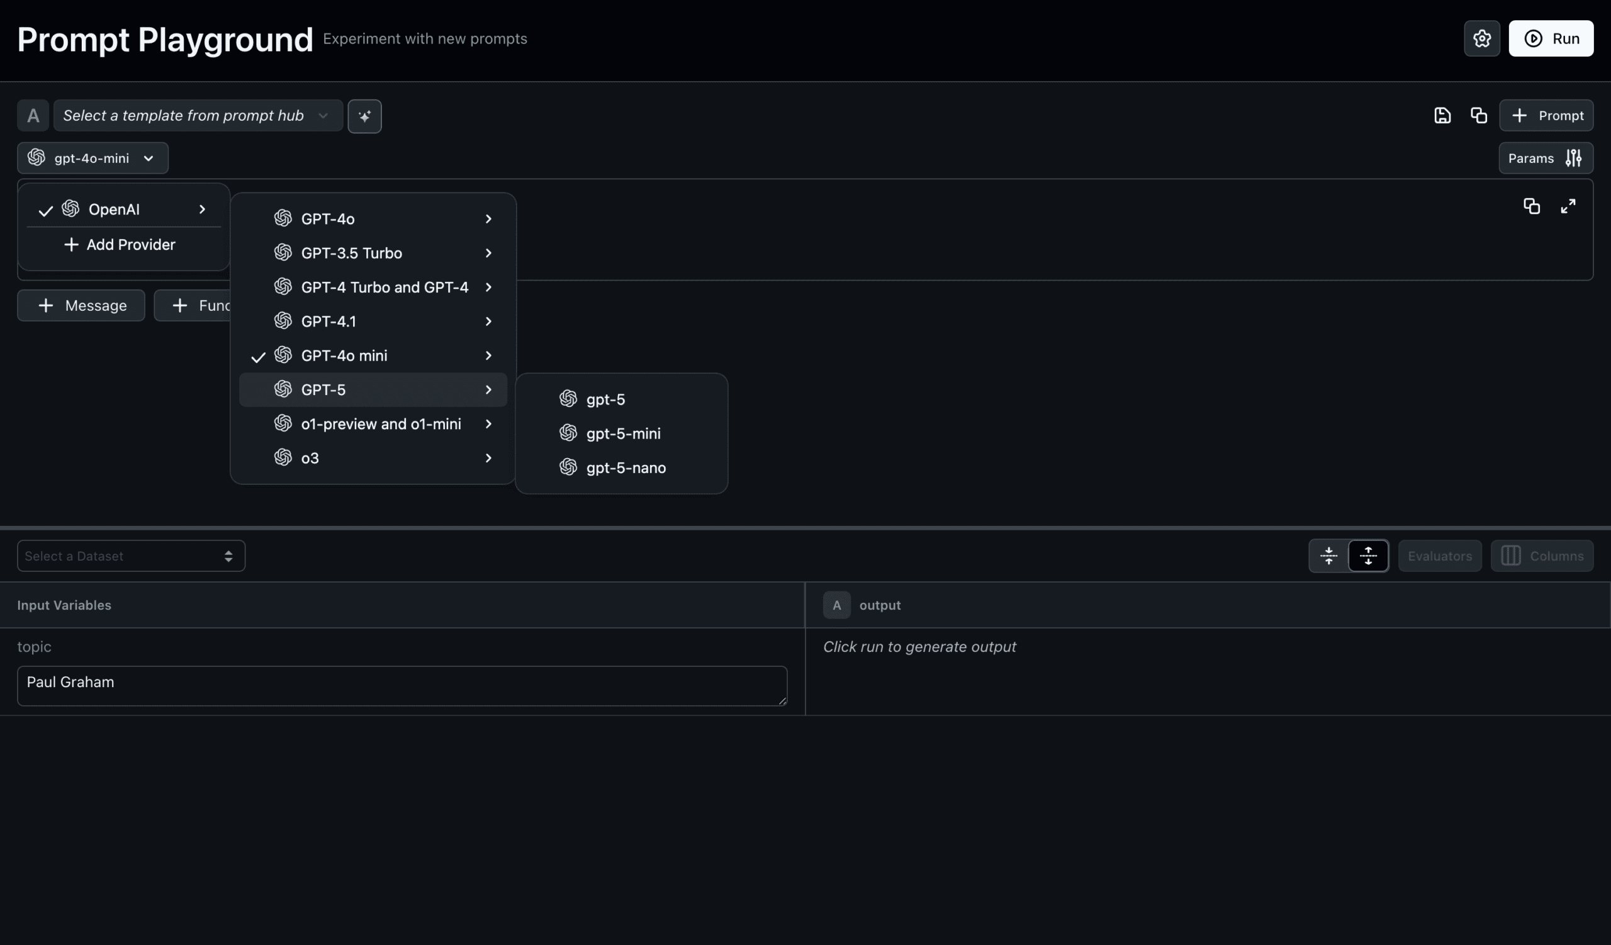This screenshot has width=1611, height=945.
Task: Expand the GPT-5 model group
Action: click(x=373, y=389)
